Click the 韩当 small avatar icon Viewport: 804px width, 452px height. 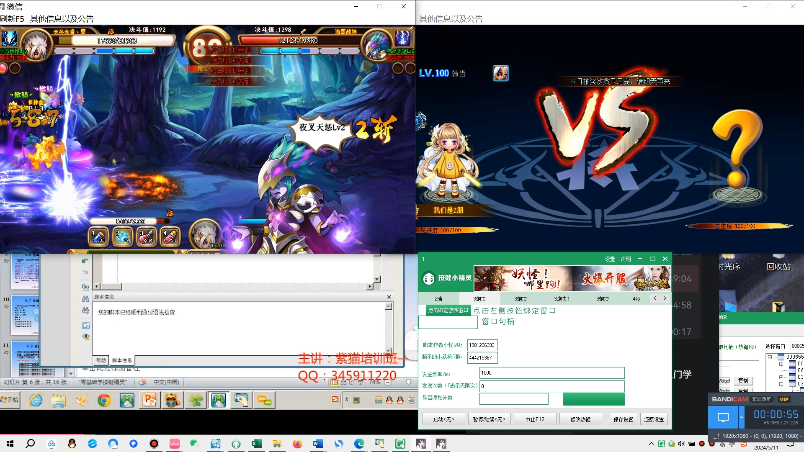point(500,73)
